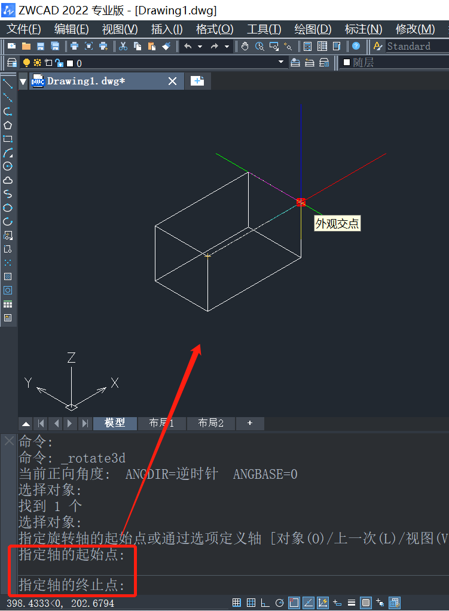Activate the Pan hand tool
The height and width of the screenshot is (611, 449).
[245, 46]
